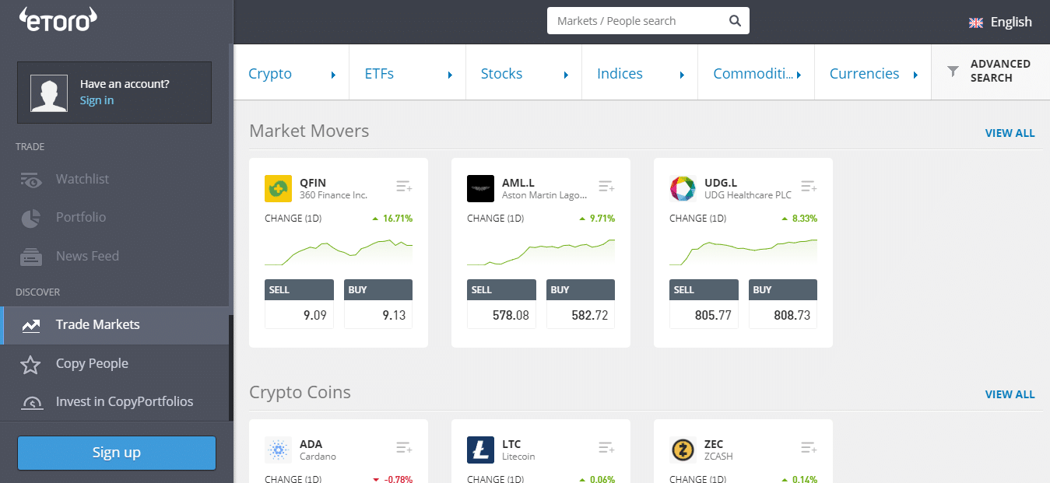Click the 360 Finance Inc. name
This screenshot has height=483, width=1050.
point(333,195)
